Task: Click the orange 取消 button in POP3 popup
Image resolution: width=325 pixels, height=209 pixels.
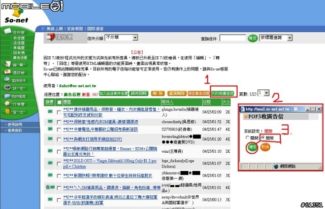Action: tap(265, 147)
